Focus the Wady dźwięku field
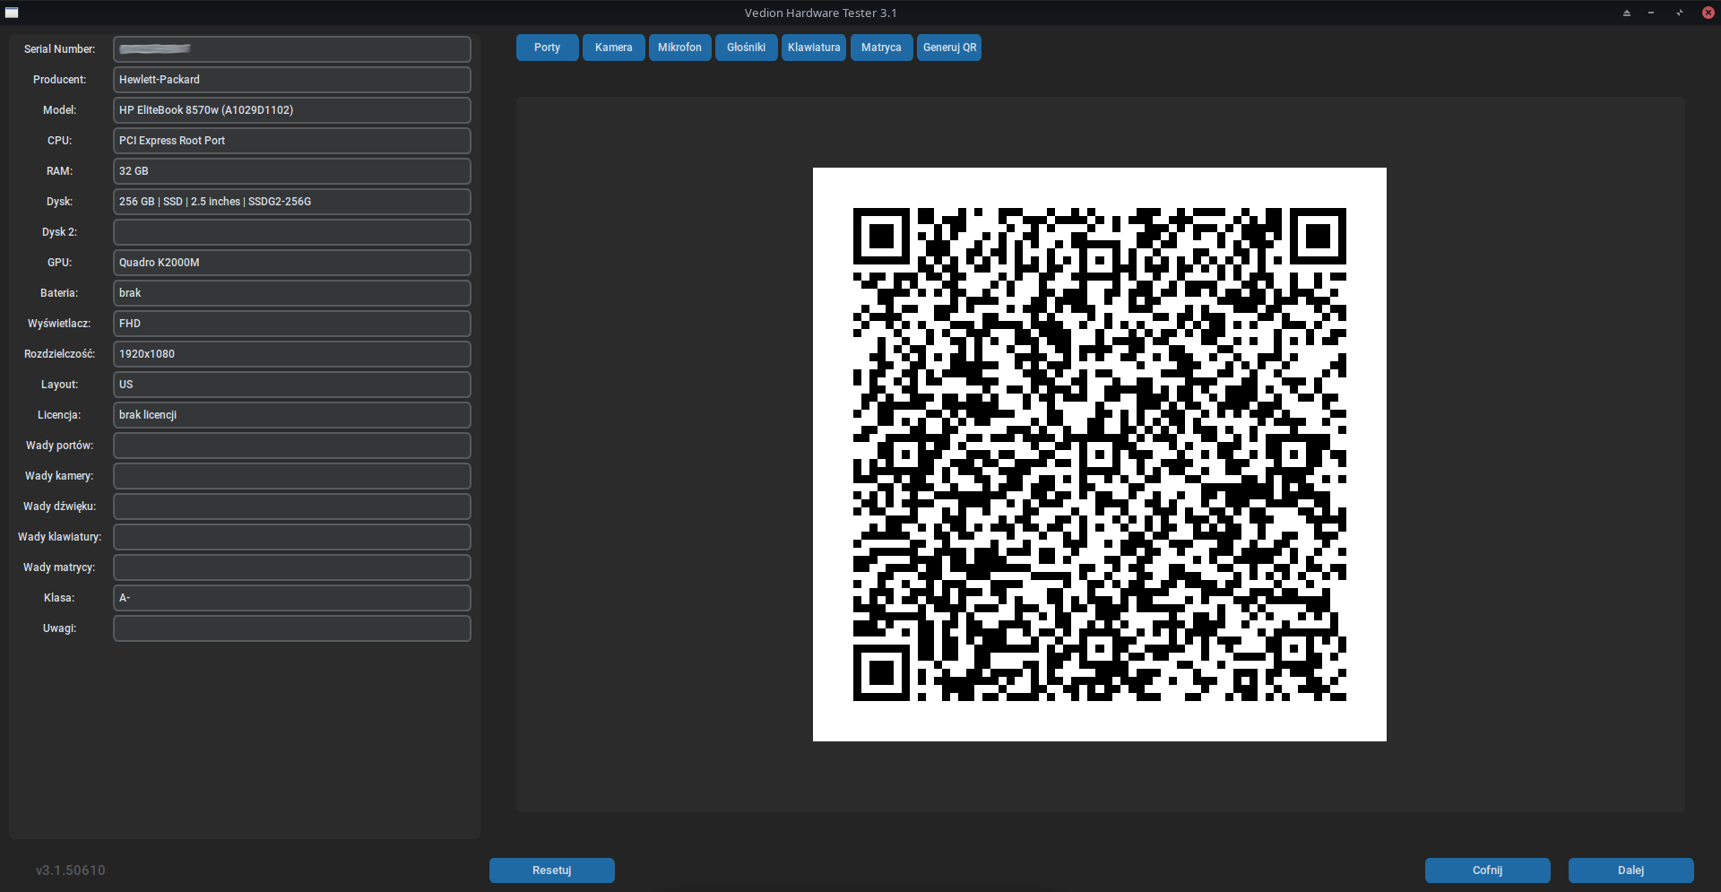1721x892 pixels. 291,507
